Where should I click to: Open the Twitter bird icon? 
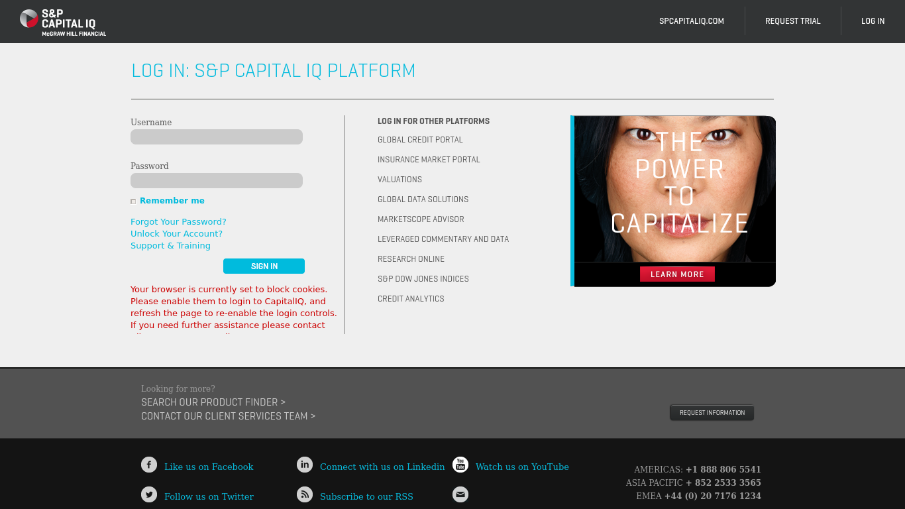pyautogui.click(x=149, y=494)
